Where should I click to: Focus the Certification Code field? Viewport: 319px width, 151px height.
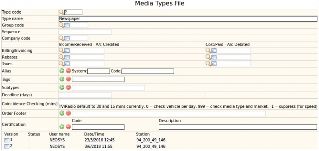[98, 127]
